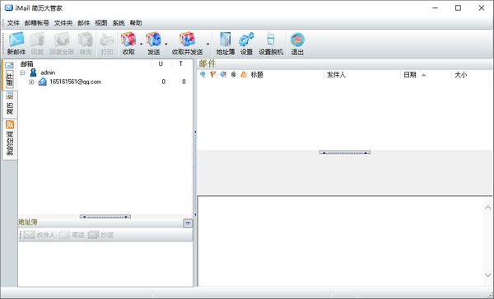
Task: Expand the 165161561@qq.com account node
Action: pyautogui.click(x=31, y=82)
